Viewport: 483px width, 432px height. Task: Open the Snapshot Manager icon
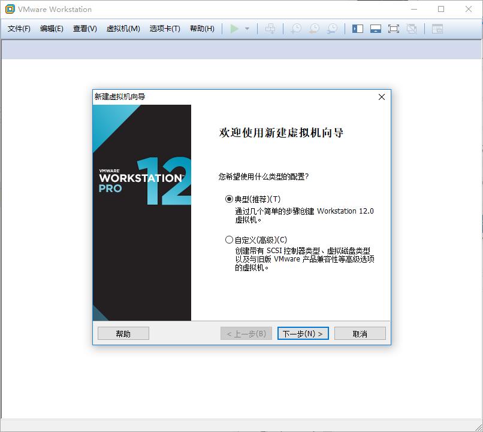pyautogui.click(x=331, y=28)
